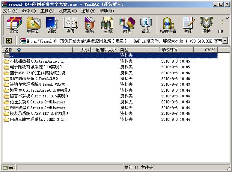Viewport: 232px width, 172px height.
Task: Click folder icon of 聊天室 row
Action: [x=6, y=90]
